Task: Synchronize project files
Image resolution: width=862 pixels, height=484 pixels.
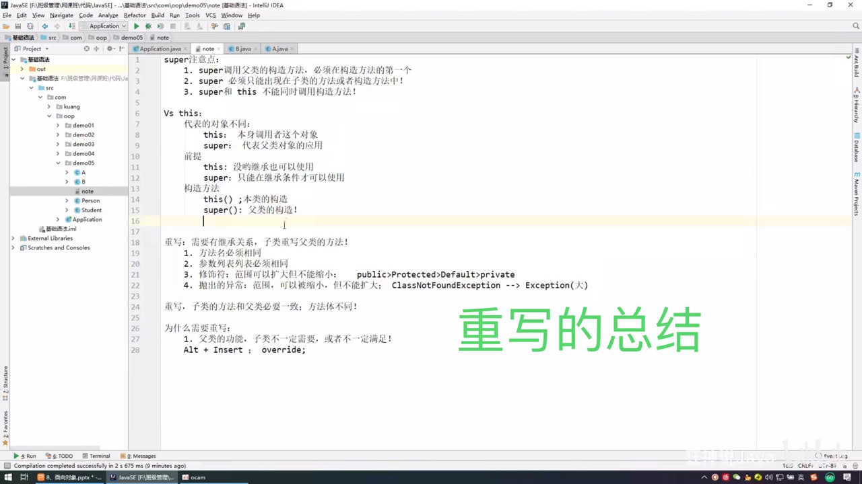Action: [x=30, y=26]
